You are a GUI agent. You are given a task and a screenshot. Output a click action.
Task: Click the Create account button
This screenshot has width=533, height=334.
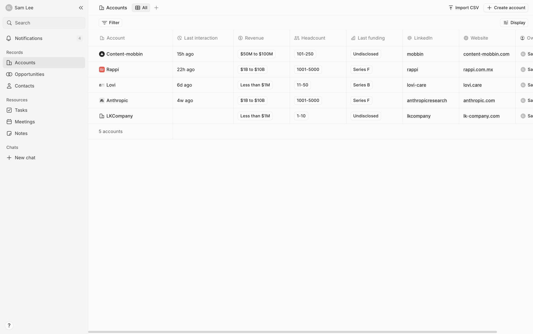506,8
